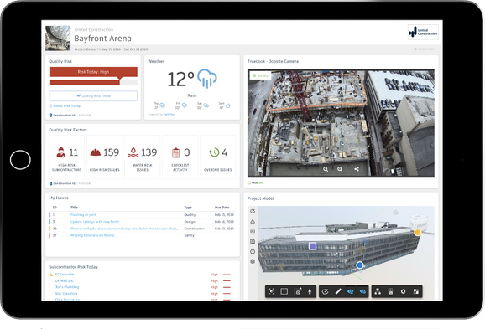Open Customize option in header
Screen dimensions: 485x329
(424, 49)
